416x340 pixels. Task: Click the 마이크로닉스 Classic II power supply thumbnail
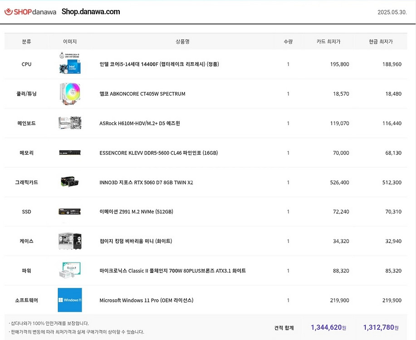pos(70,270)
